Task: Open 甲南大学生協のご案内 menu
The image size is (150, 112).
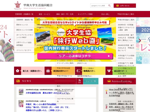Action: click(x=126, y=14)
